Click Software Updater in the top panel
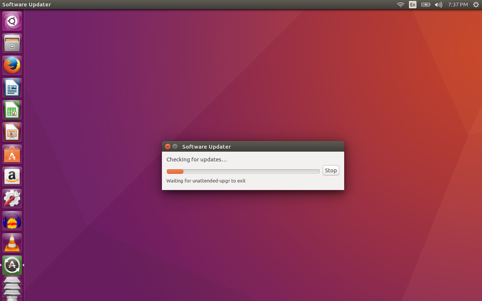Viewport: 482px width, 301px height. (x=26, y=5)
